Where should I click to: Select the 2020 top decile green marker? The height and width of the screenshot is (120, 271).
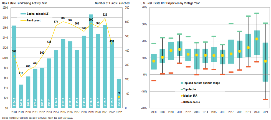(x=257, y=13)
